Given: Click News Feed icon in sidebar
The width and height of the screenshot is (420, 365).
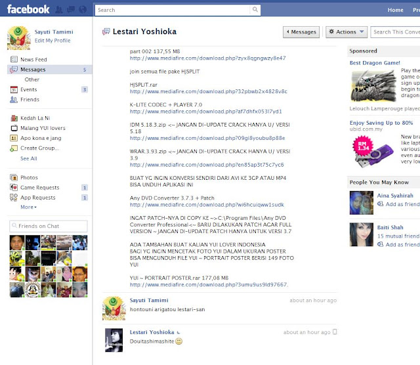Looking at the screenshot, I should 14,59.
